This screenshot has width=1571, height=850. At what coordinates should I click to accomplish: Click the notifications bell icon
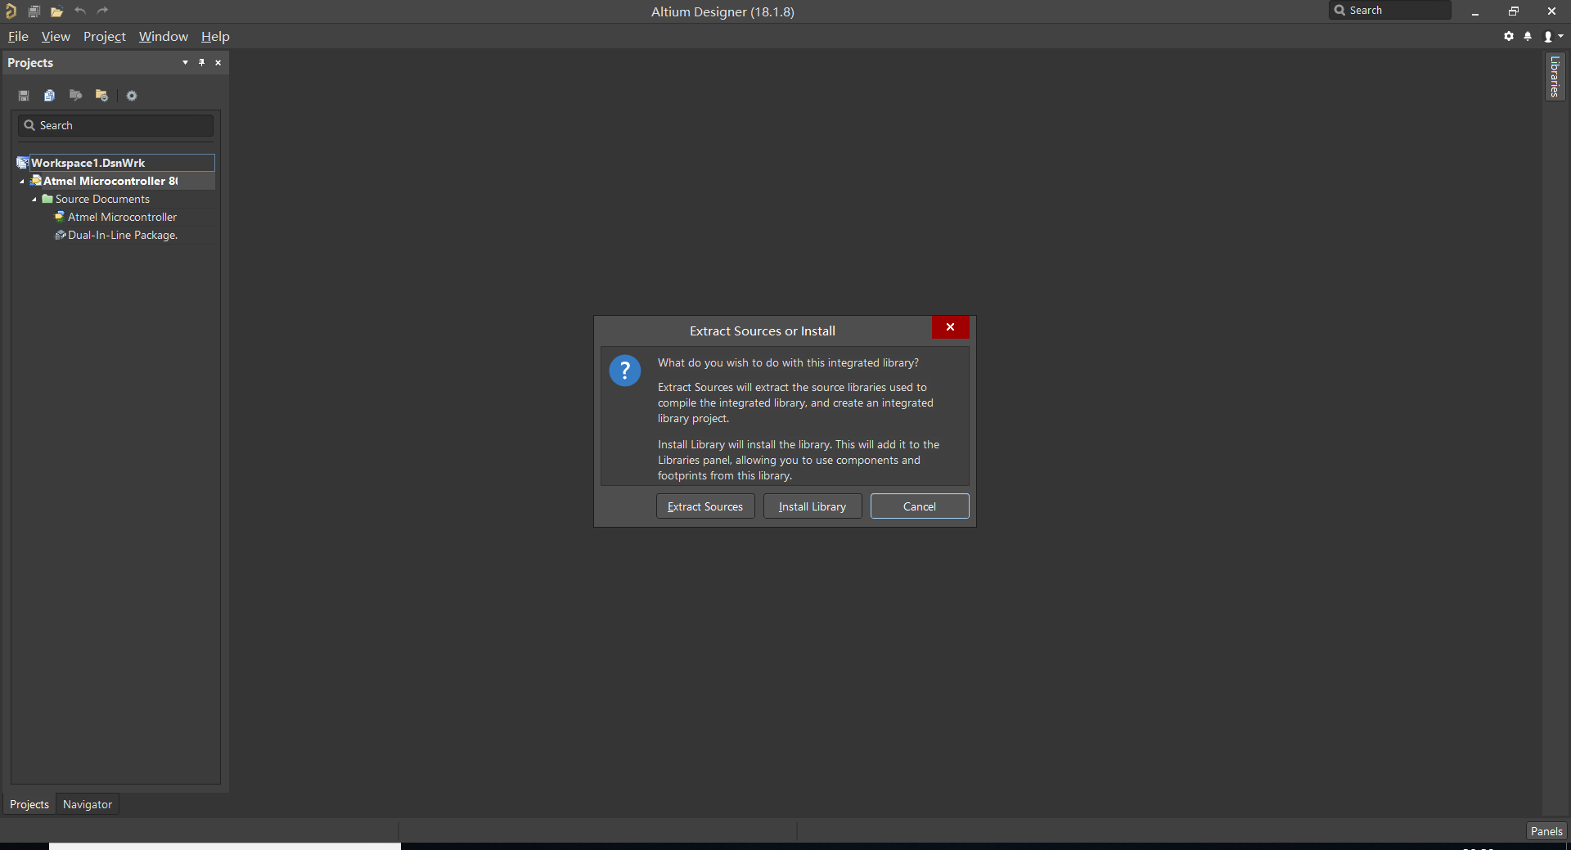pos(1528,36)
